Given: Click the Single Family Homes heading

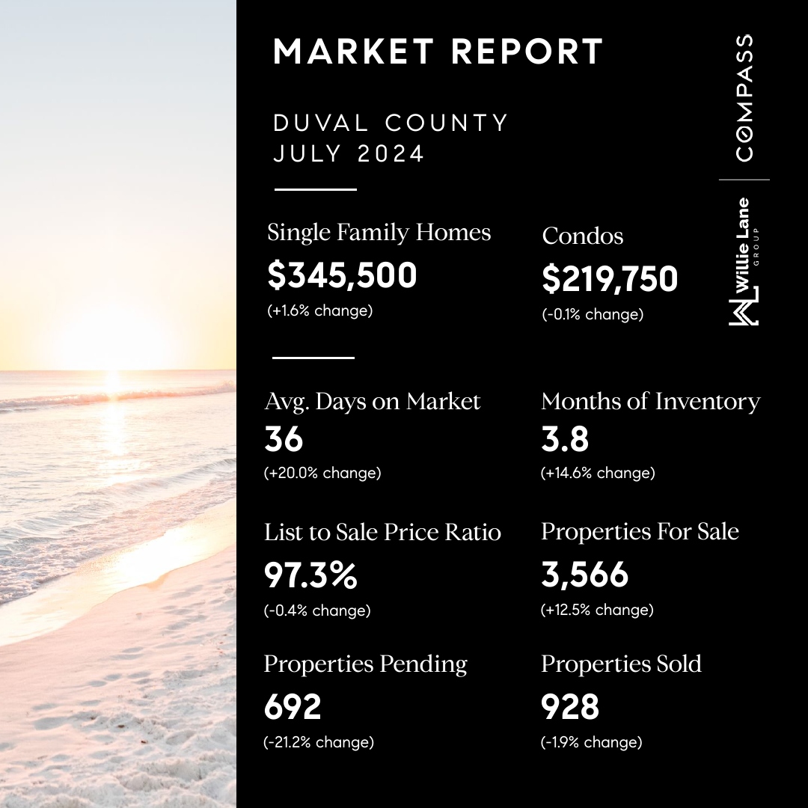Looking at the screenshot, I should (379, 233).
